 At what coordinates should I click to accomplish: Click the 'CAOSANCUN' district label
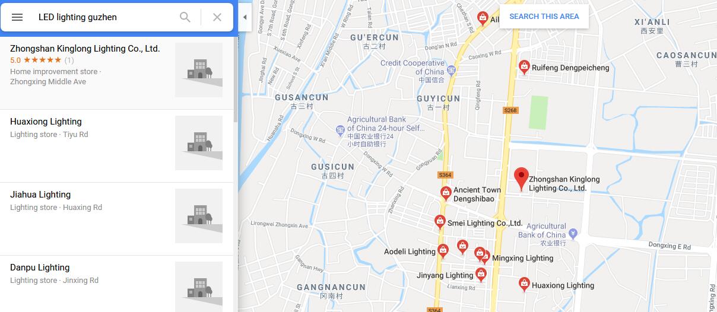[686, 55]
